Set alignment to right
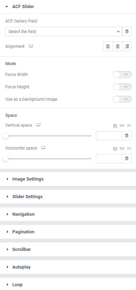136x290 pixels. pos(127,46)
